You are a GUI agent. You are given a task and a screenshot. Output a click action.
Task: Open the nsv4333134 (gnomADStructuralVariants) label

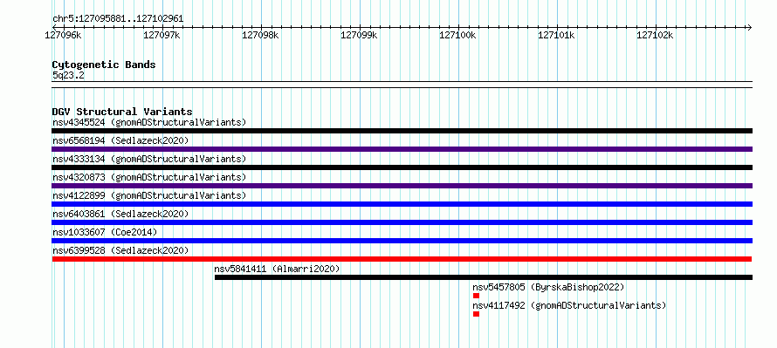point(149,159)
